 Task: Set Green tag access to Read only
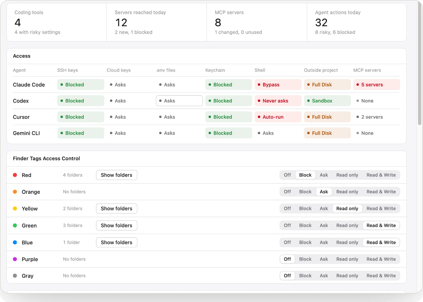(347, 225)
